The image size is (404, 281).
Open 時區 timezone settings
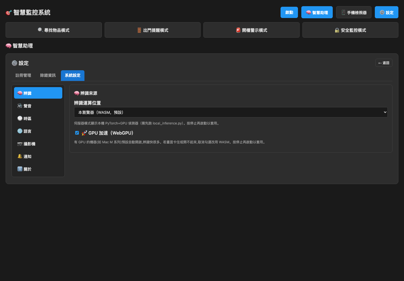click(x=38, y=118)
